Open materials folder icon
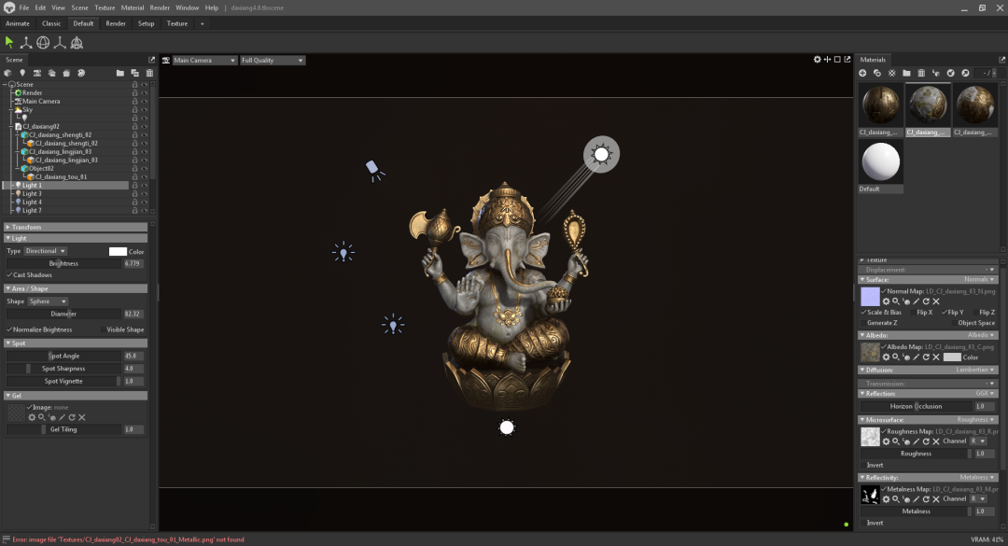Image resolution: width=1008 pixels, height=546 pixels. [x=906, y=74]
